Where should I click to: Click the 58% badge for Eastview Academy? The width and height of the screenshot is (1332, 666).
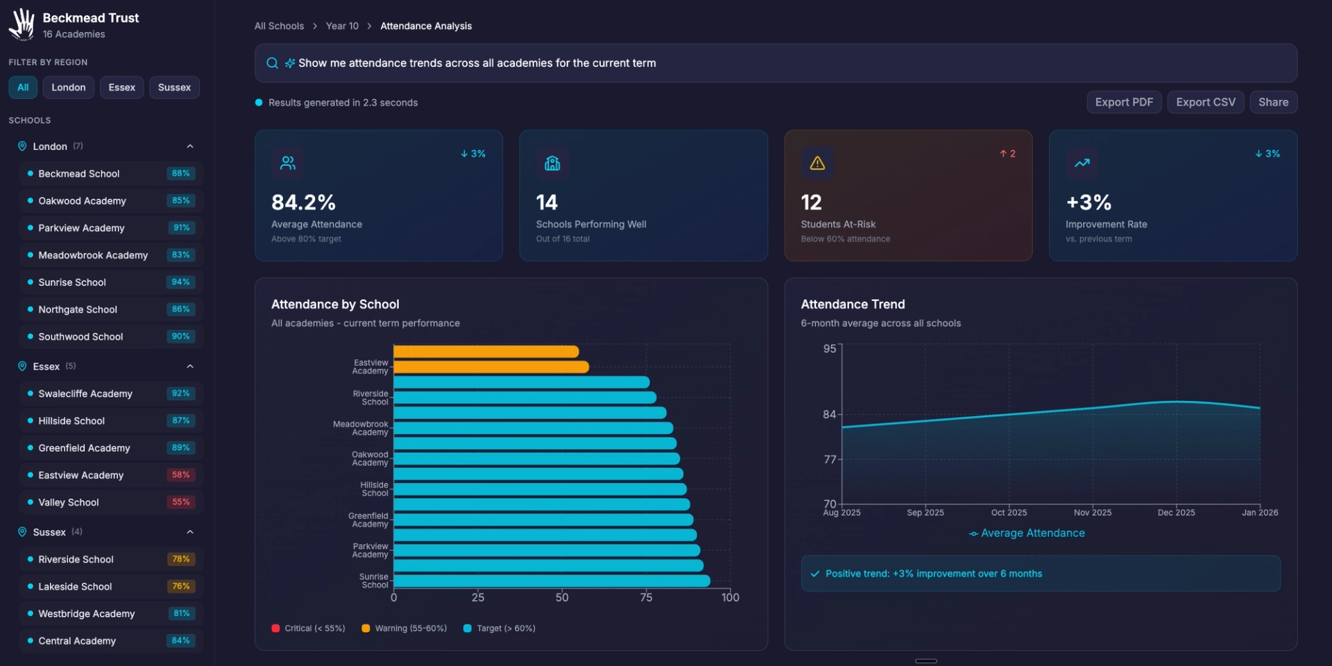click(181, 475)
